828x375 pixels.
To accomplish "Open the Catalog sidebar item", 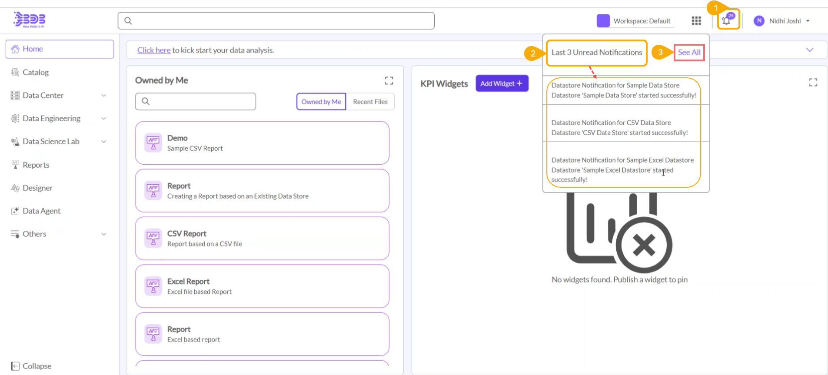I will 36,72.
